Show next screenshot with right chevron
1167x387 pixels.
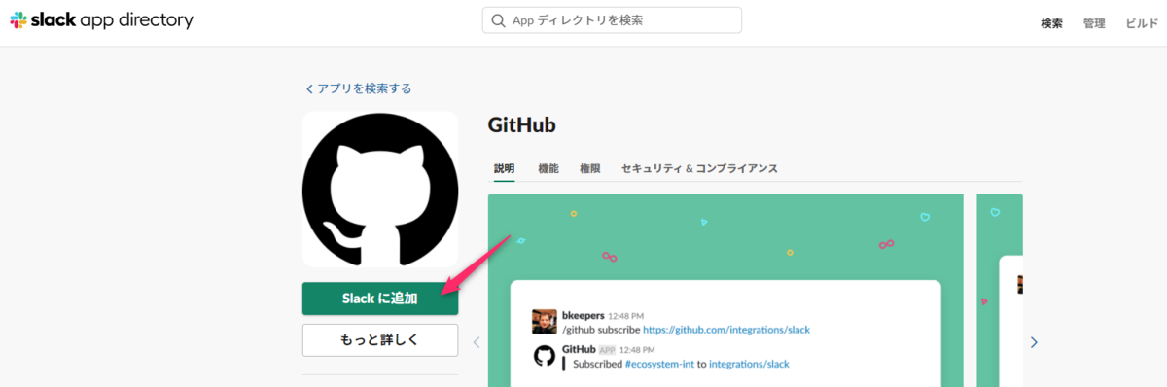point(1034,342)
